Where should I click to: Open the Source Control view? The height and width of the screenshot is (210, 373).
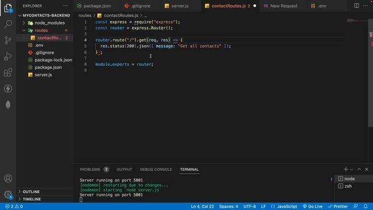click(x=8, y=40)
